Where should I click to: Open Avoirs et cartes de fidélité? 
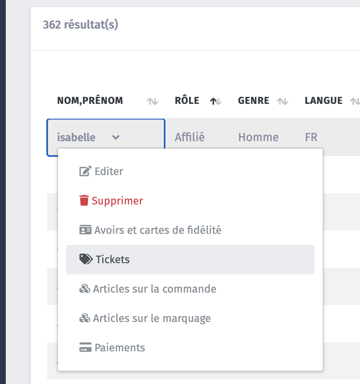(158, 230)
